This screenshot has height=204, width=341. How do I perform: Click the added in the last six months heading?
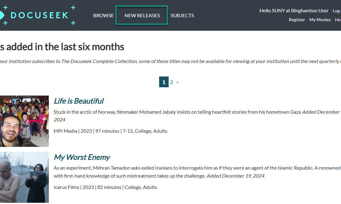click(x=62, y=47)
